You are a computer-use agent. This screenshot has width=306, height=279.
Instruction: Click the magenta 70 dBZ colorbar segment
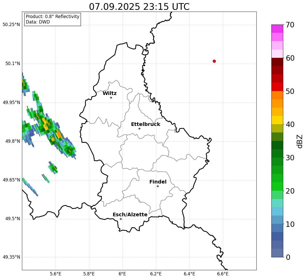(x=277, y=29)
